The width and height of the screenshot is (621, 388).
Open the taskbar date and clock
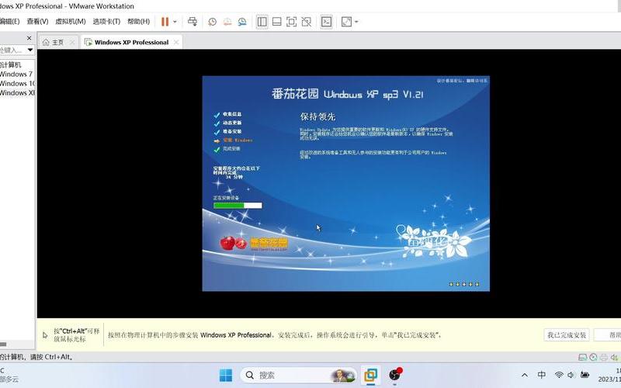tap(609, 375)
